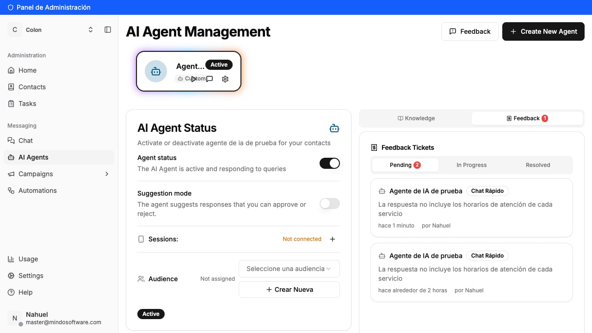Open the 'Seleccione una audiencia' dropdown
The width and height of the screenshot is (592, 333).
(289, 269)
